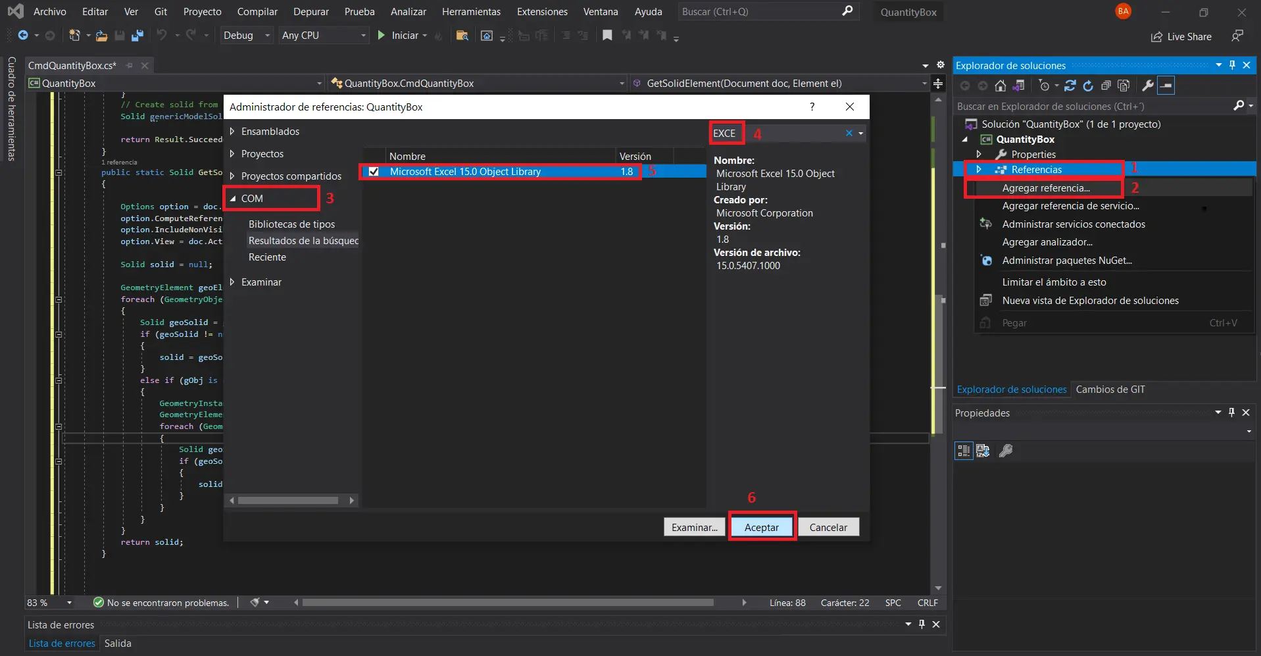Select Bibliotecas de tipos under COM

click(x=292, y=224)
